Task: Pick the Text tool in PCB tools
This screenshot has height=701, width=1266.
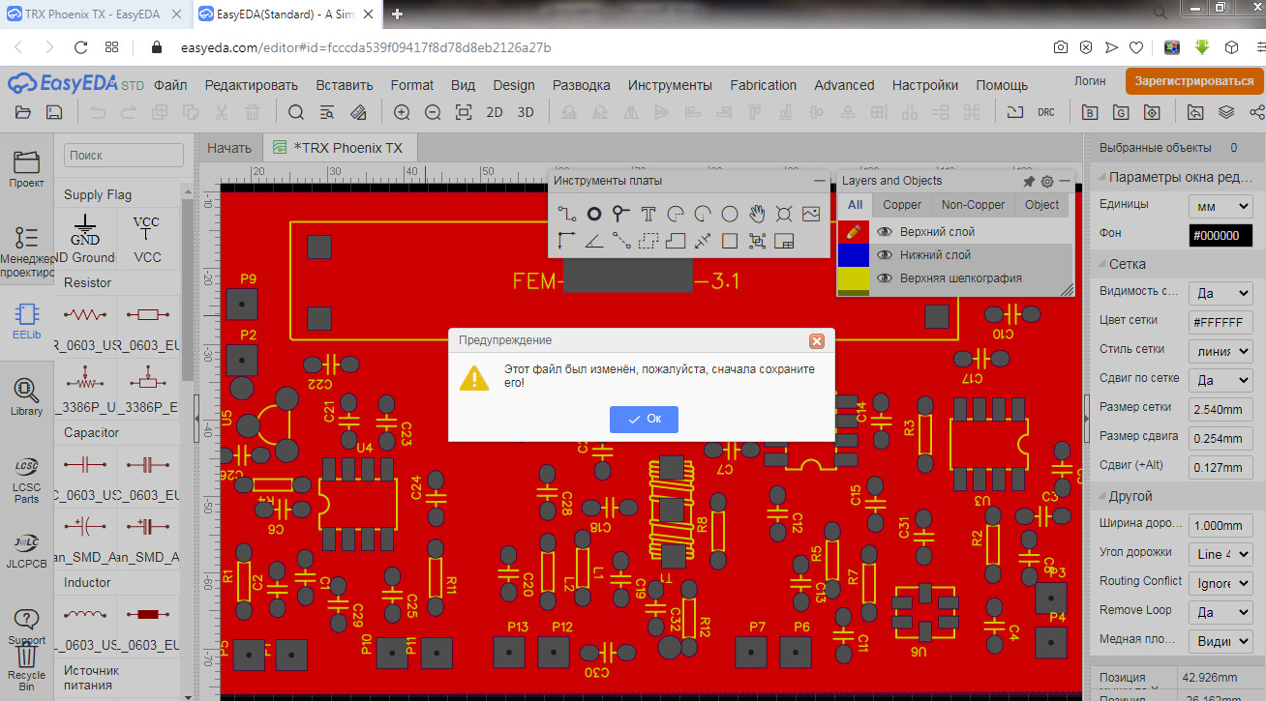Action: point(648,214)
